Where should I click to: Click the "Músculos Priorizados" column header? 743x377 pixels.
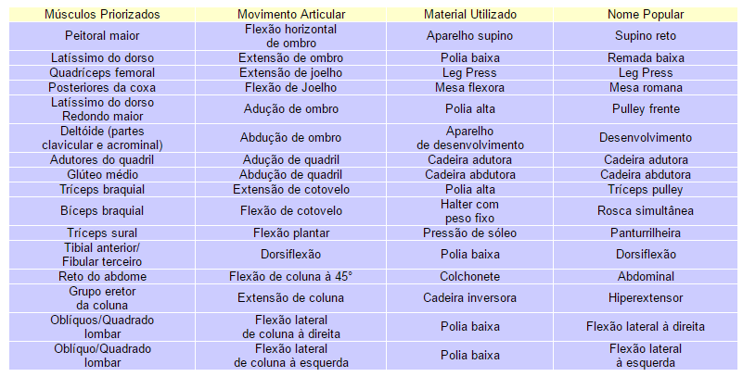pos(102,16)
